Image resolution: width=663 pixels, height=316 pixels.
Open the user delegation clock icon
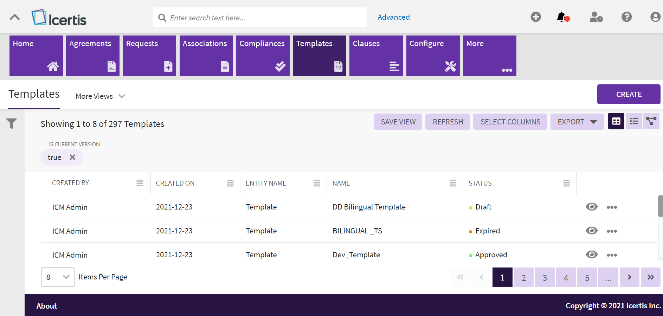click(596, 17)
